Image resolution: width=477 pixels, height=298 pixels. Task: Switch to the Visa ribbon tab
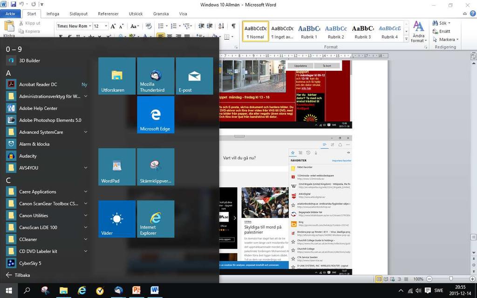point(183,14)
